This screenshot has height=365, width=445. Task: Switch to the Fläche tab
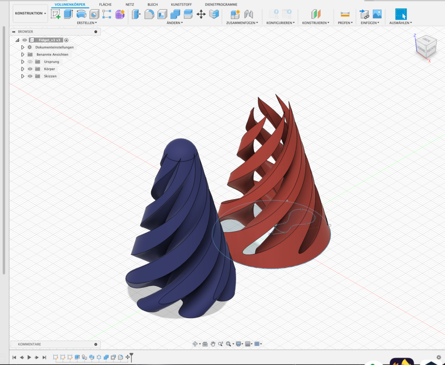click(105, 4)
